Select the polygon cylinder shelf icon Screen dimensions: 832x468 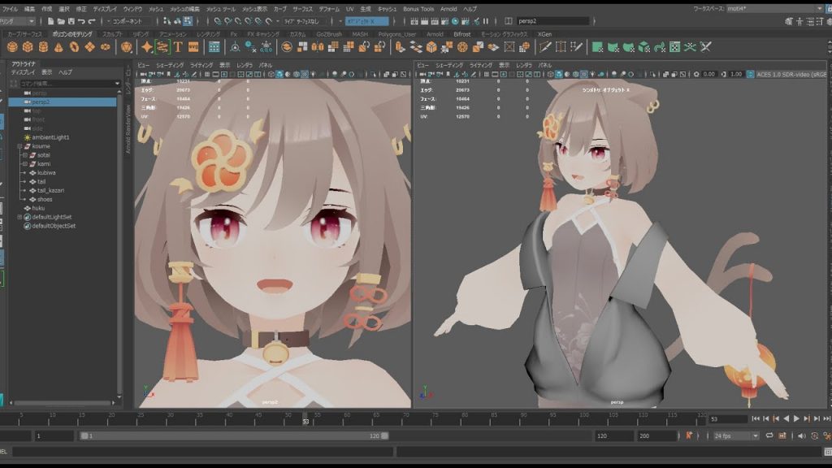(43, 47)
